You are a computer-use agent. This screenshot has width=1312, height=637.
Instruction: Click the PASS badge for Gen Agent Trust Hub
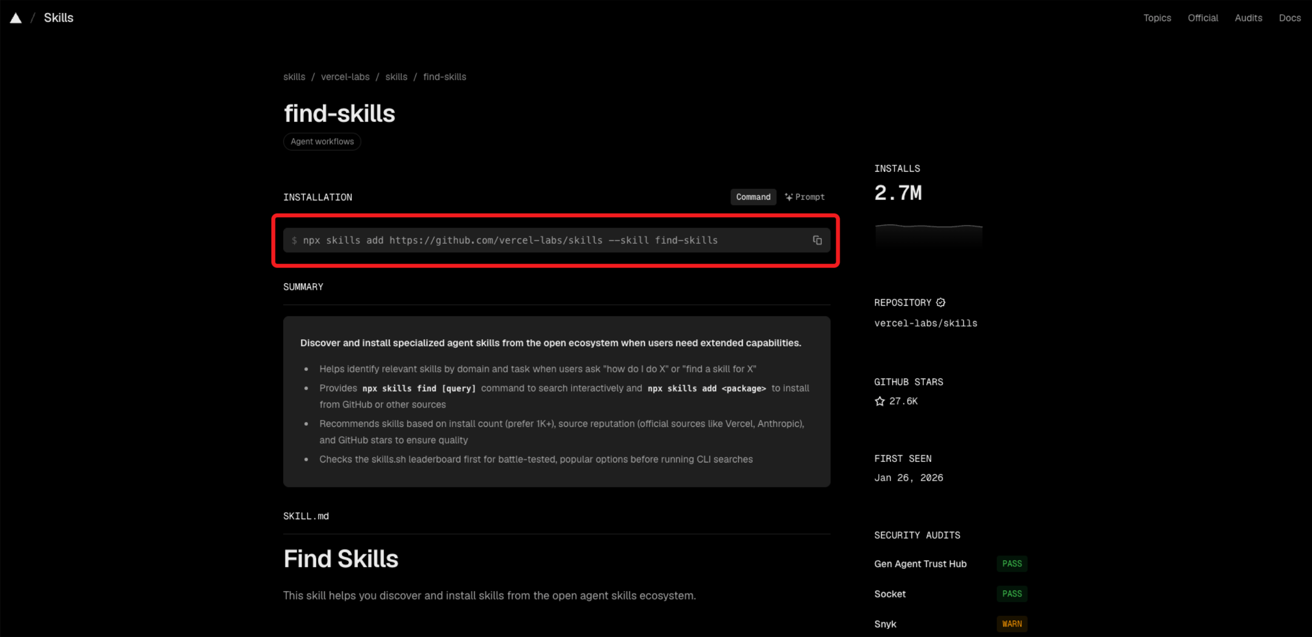[1011, 564]
